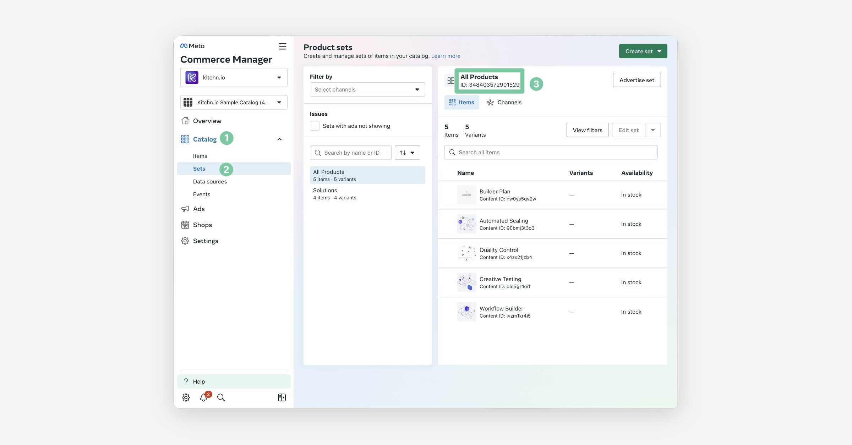Click the Overview house icon

[185, 121]
